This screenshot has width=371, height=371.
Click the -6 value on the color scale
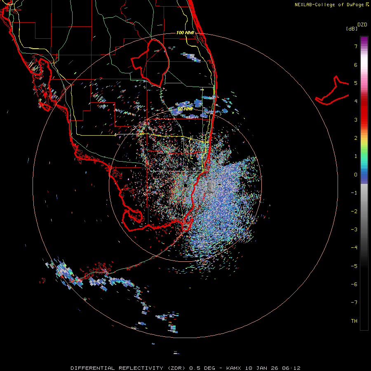(354, 284)
